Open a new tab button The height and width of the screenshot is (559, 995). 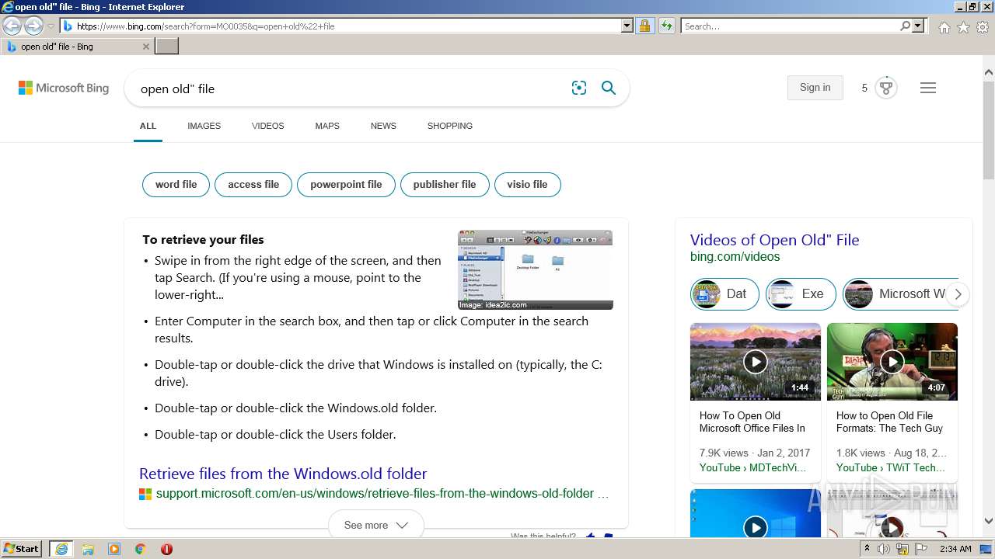167,46
